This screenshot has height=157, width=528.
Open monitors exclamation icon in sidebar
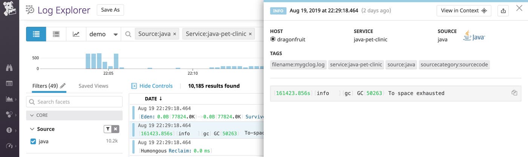9,130
